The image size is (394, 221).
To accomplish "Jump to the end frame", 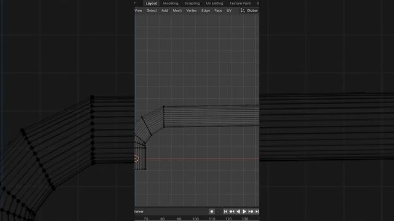I will (x=257, y=211).
